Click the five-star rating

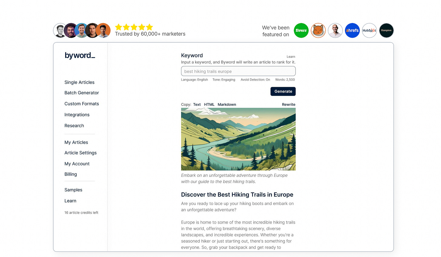pos(134,27)
